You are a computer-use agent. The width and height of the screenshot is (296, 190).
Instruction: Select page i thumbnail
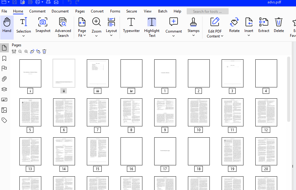tap(30, 73)
